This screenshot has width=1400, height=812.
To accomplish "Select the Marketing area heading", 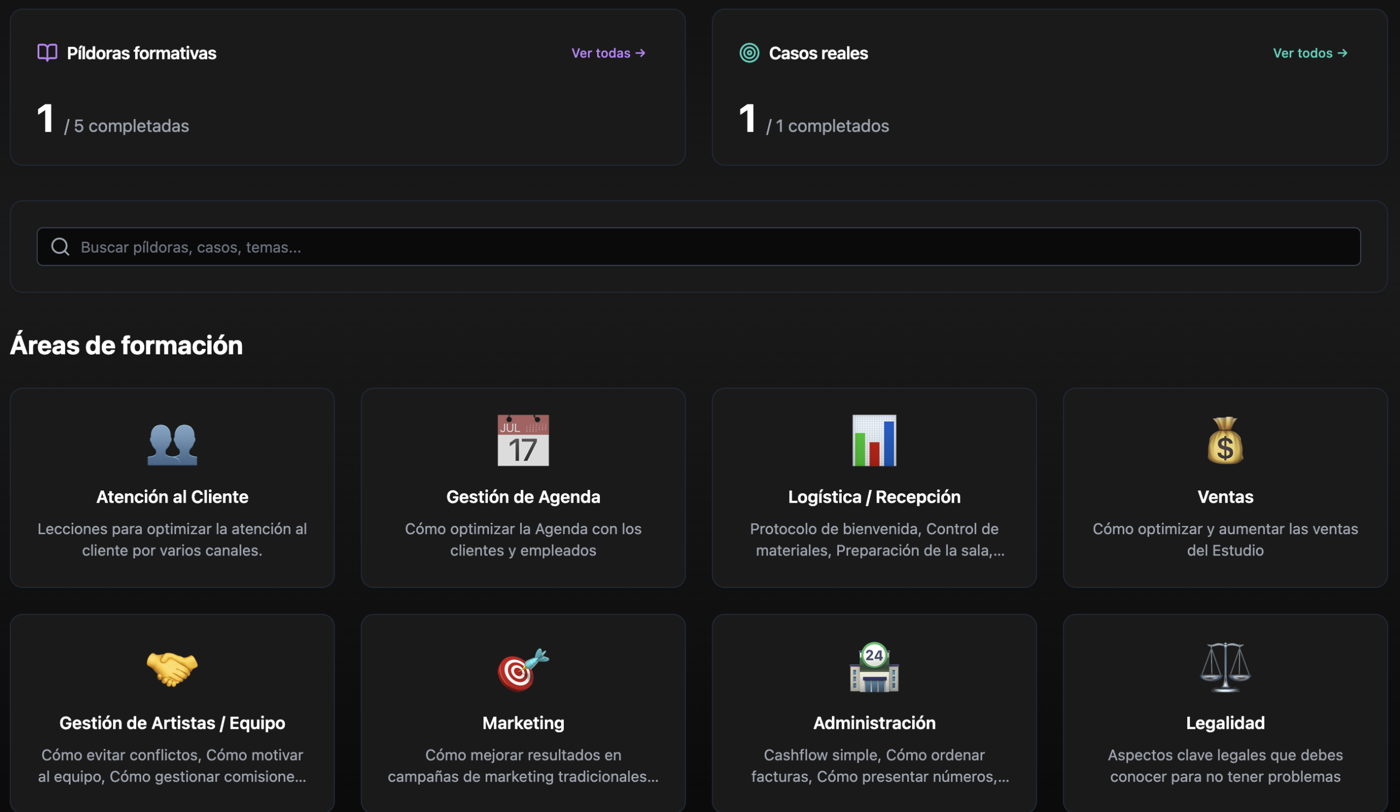I will 523,722.
